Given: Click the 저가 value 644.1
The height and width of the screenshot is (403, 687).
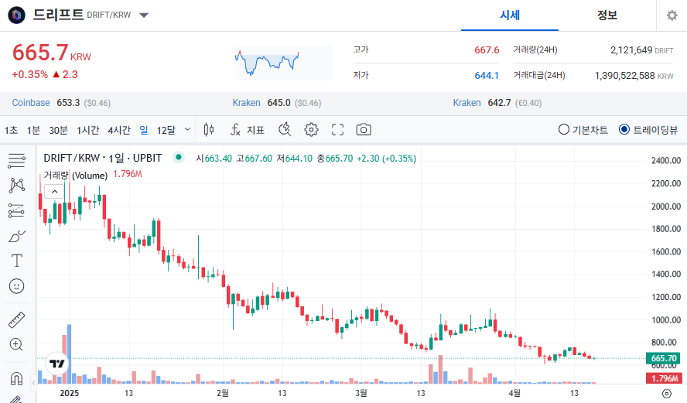Looking at the screenshot, I should pos(487,75).
